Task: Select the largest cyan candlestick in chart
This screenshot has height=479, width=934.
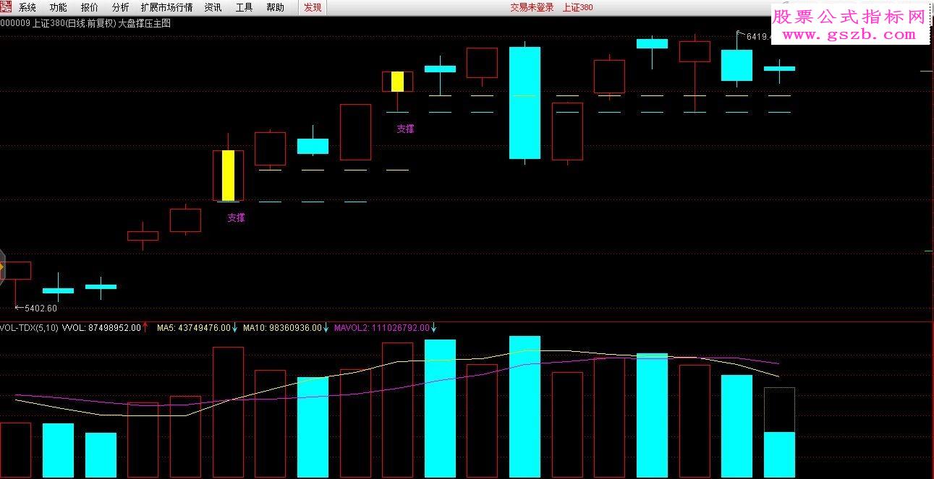Action: pos(525,103)
